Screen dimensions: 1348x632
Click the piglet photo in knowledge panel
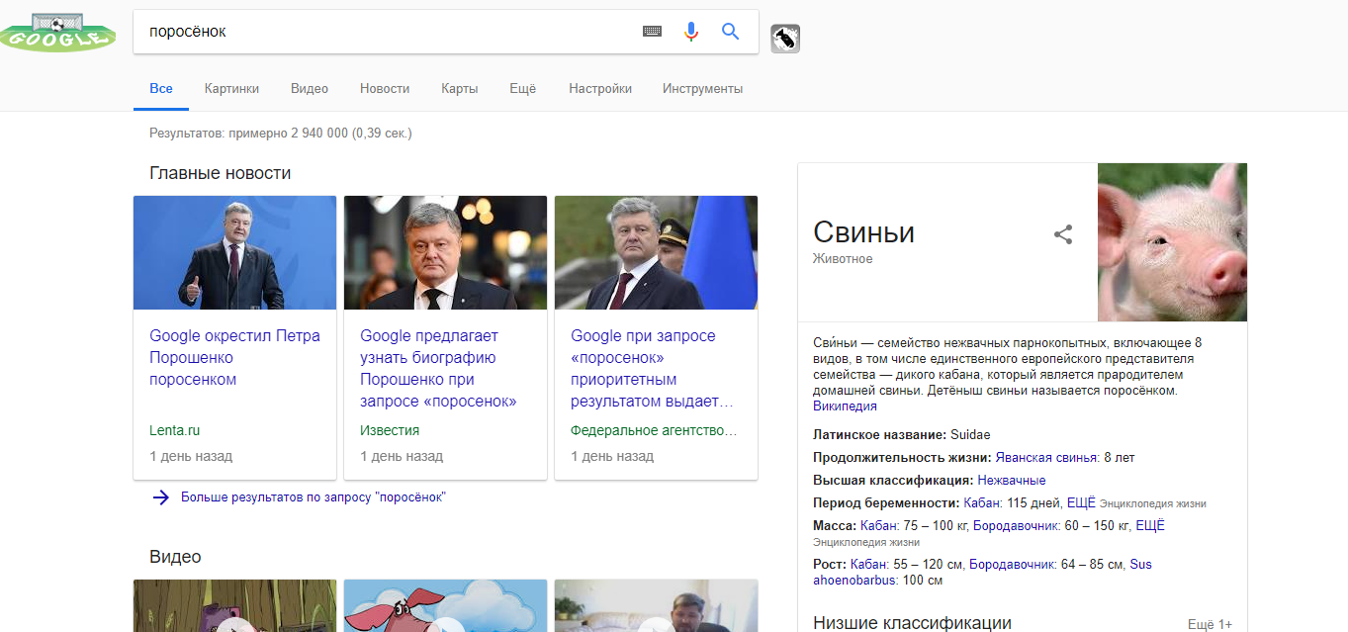pos(1172,242)
